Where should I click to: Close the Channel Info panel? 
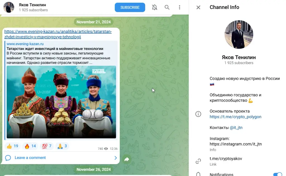[x=198, y=7]
